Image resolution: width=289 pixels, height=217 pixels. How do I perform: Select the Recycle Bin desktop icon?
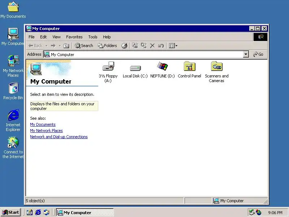tap(13, 91)
